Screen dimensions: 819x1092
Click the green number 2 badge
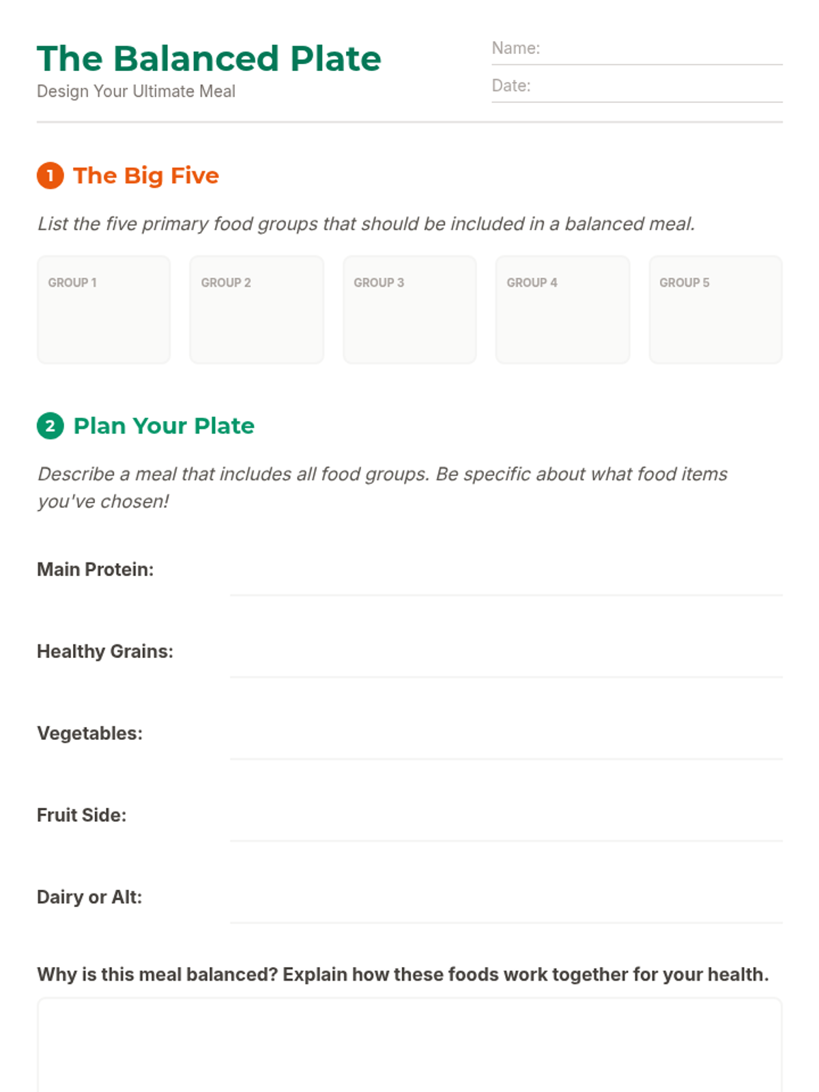click(50, 426)
